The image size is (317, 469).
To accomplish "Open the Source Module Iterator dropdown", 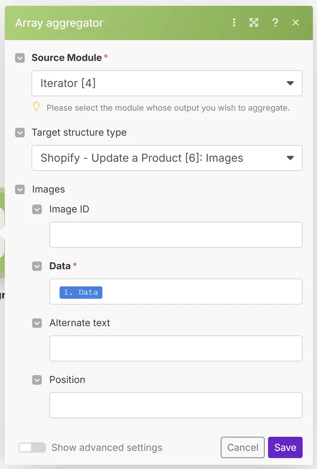I will [167, 83].
